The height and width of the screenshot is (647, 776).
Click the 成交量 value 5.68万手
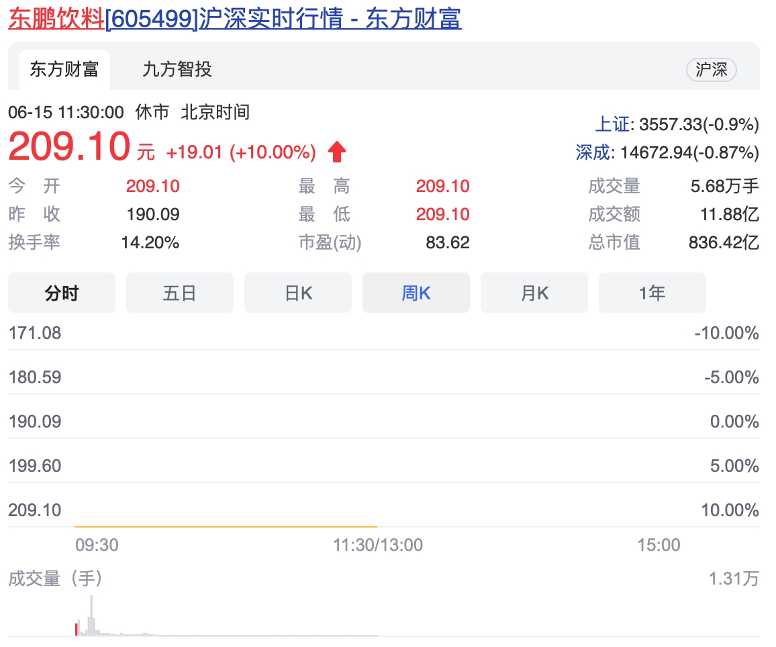[x=725, y=186]
